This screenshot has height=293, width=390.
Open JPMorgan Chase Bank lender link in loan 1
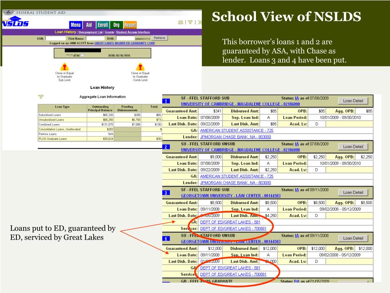click(x=235, y=137)
